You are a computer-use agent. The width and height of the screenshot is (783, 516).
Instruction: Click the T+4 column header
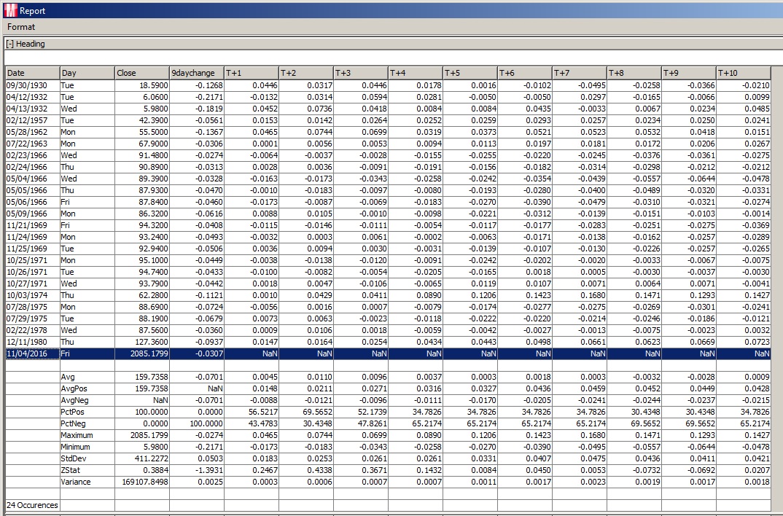point(416,73)
